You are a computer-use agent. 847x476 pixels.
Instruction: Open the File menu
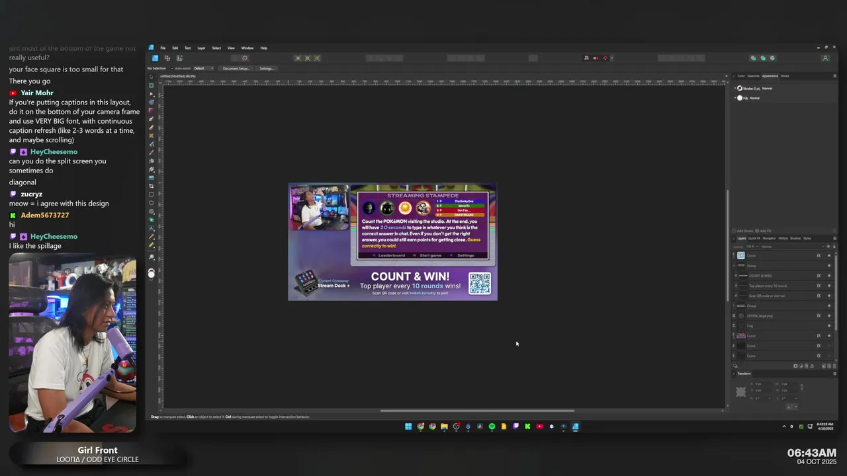[x=163, y=48]
